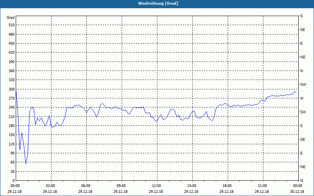Click the 12:00 time label
Image resolution: width=314 pixels, height=196 pixels.
point(157,186)
